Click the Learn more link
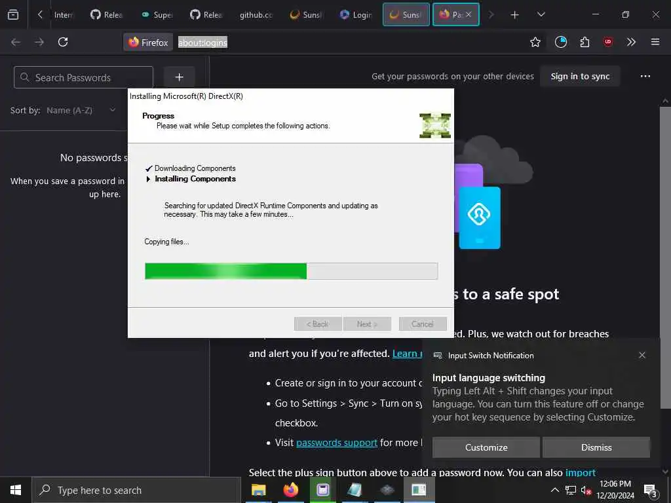 pyautogui.click(x=408, y=354)
